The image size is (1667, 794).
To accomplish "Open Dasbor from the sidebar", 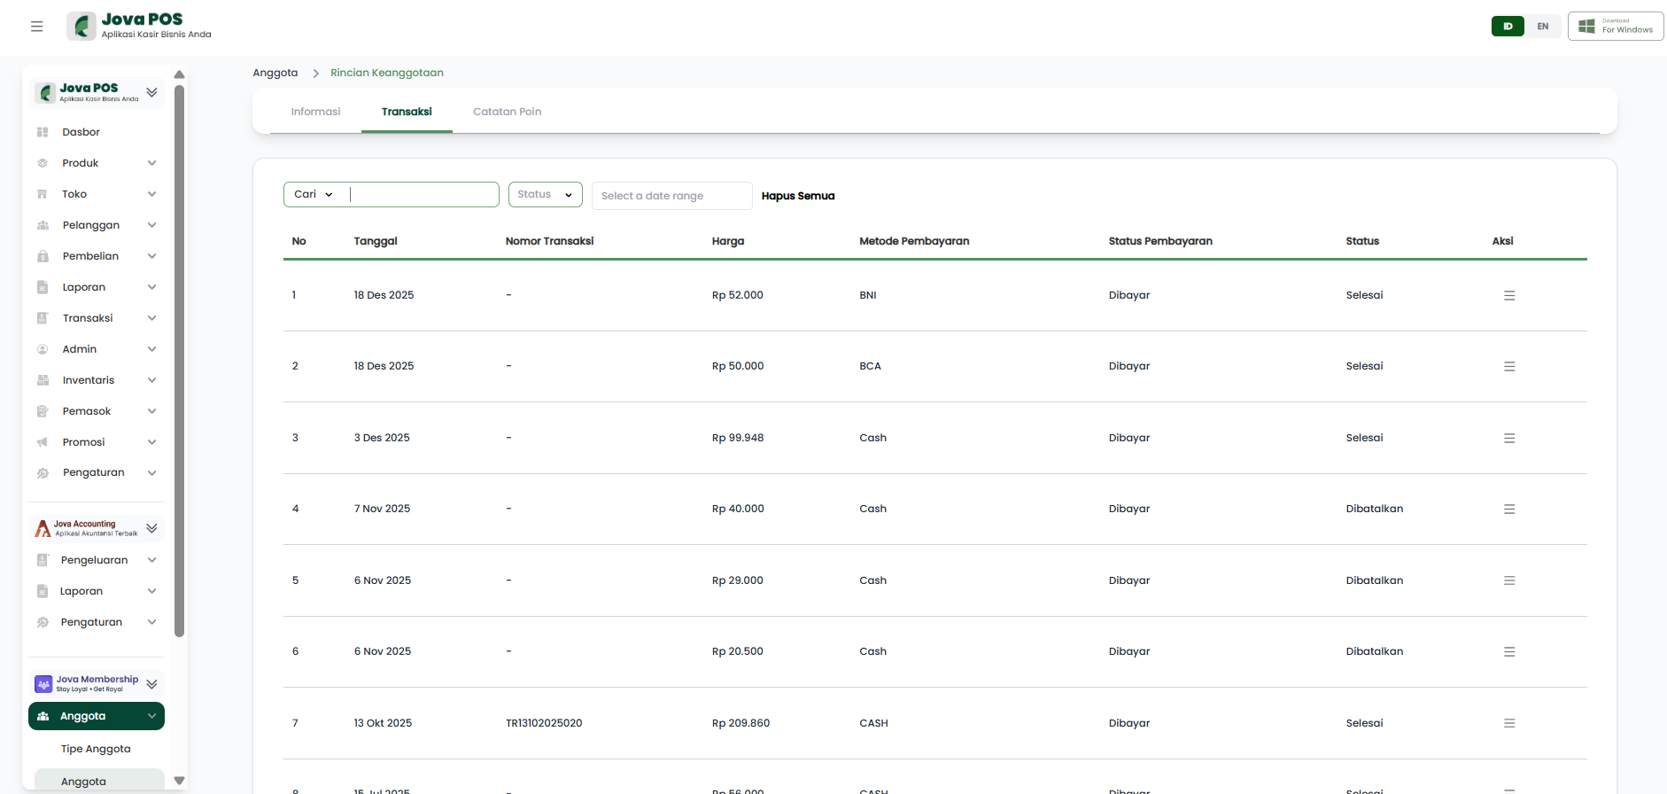I will click(81, 132).
